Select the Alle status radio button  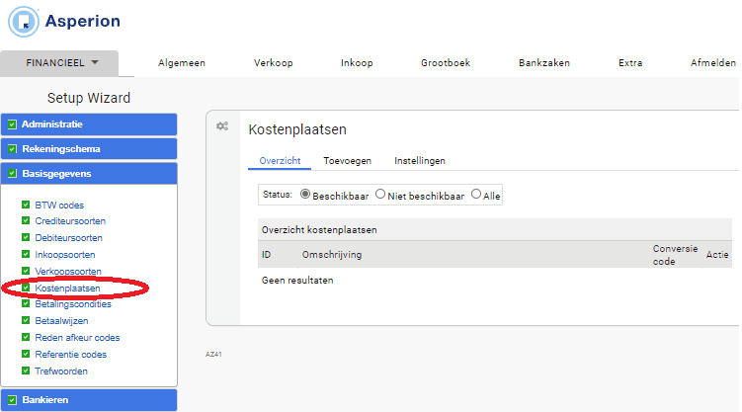(476, 194)
